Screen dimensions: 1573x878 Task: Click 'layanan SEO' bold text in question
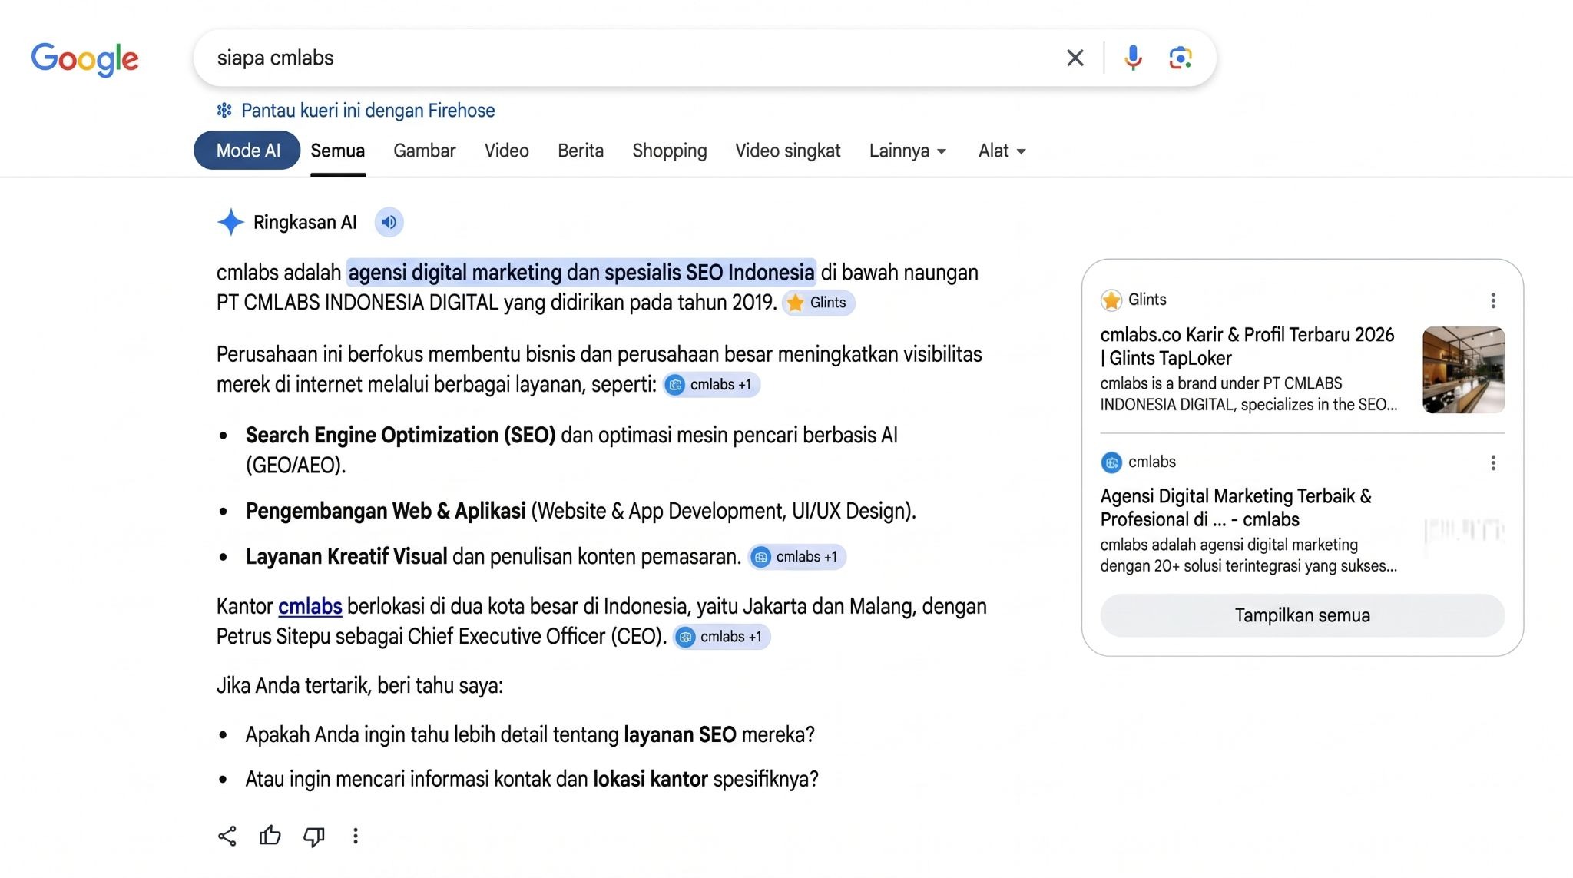click(x=680, y=735)
